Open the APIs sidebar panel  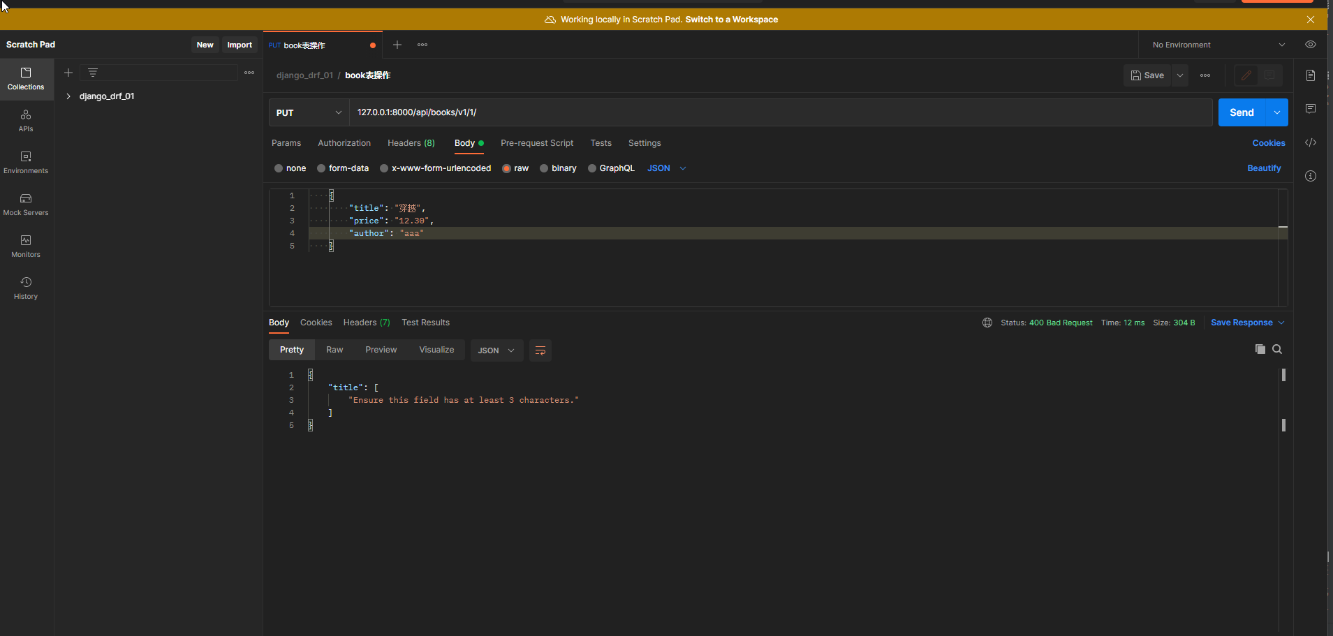coord(26,121)
